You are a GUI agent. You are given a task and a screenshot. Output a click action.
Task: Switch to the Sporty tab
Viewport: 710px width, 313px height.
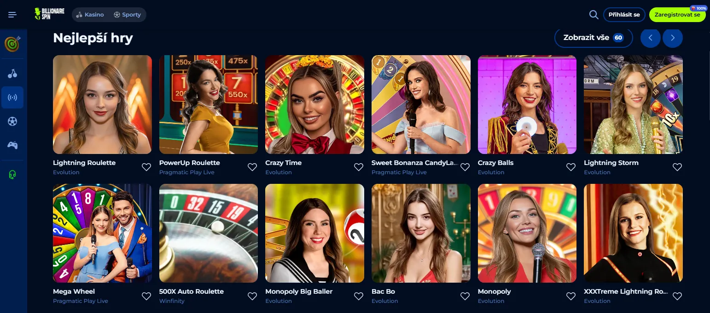(128, 15)
